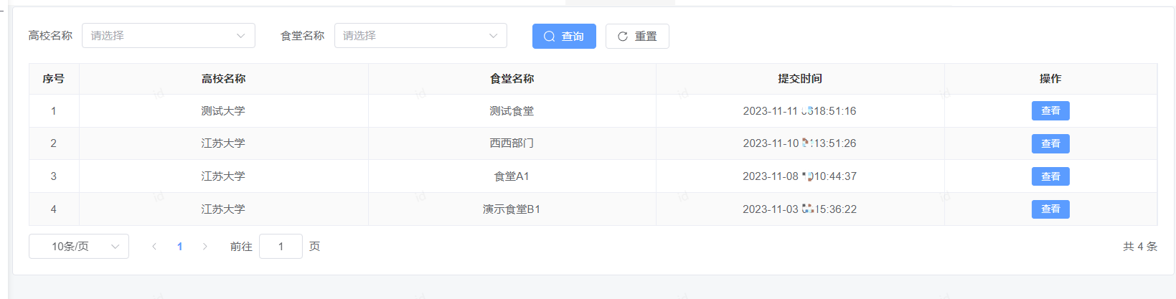Image resolution: width=1176 pixels, height=299 pixels.
Task: Open the 10条/页 page size dropdown
Action: coord(79,246)
